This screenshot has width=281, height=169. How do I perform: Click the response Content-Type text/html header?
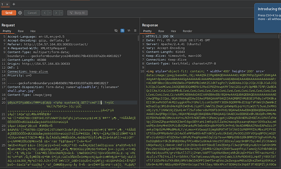181,64
